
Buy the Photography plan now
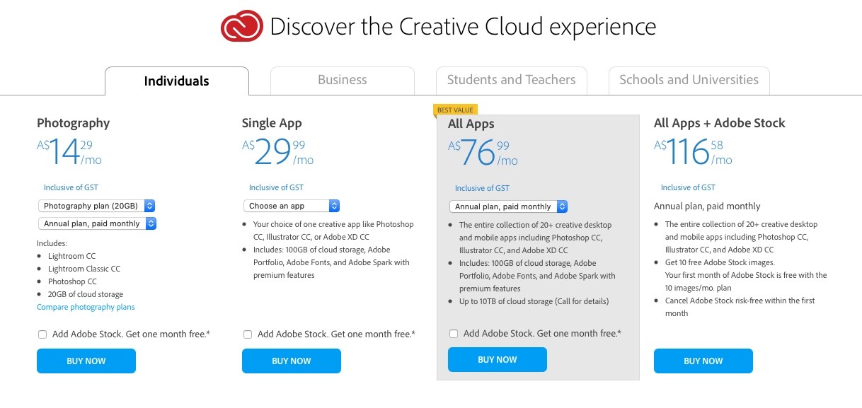point(86,361)
